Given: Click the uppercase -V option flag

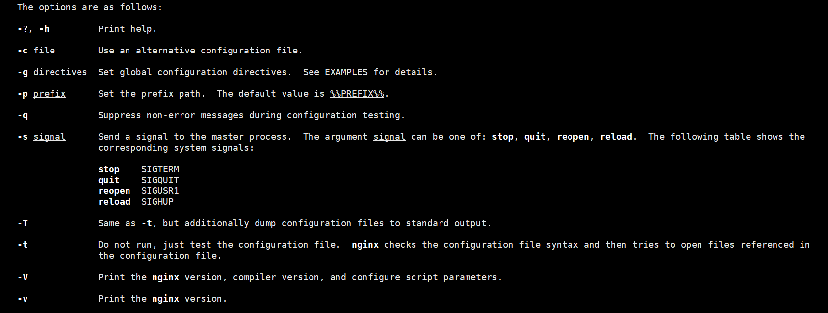Looking at the screenshot, I should pos(23,277).
